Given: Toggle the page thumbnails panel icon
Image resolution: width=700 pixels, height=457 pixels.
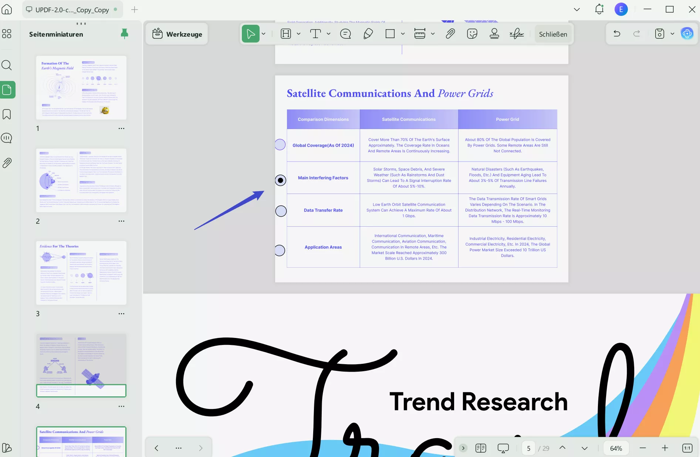Looking at the screenshot, I should [7, 90].
